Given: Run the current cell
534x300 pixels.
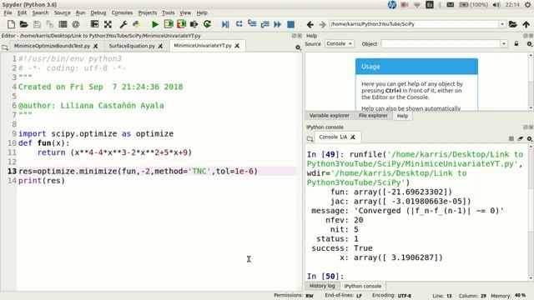Looking at the screenshot, I should [169, 24].
